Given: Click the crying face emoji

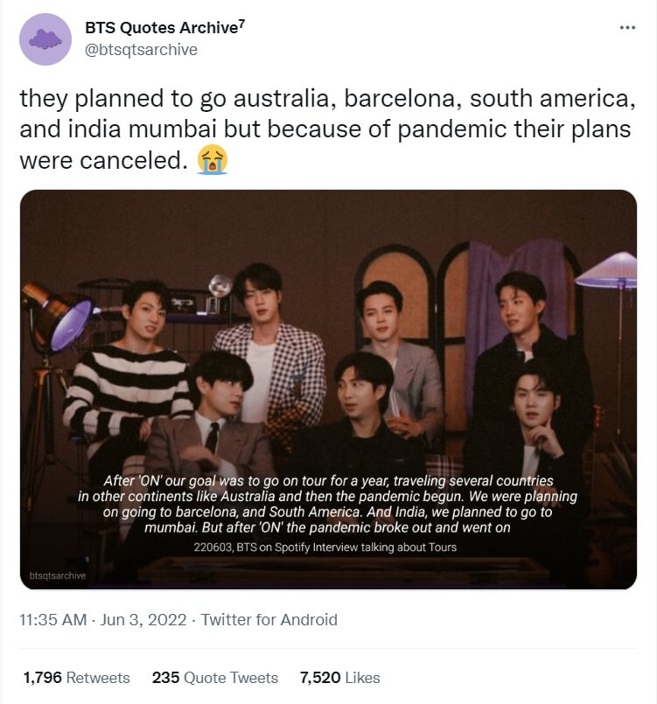Looking at the screenshot, I should click(x=213, y=161).
